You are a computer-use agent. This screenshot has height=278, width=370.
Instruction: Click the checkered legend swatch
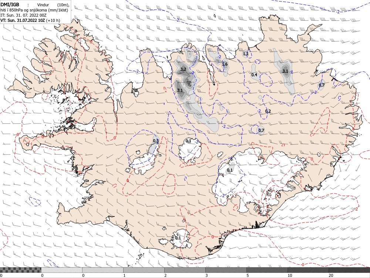point(20,270)
